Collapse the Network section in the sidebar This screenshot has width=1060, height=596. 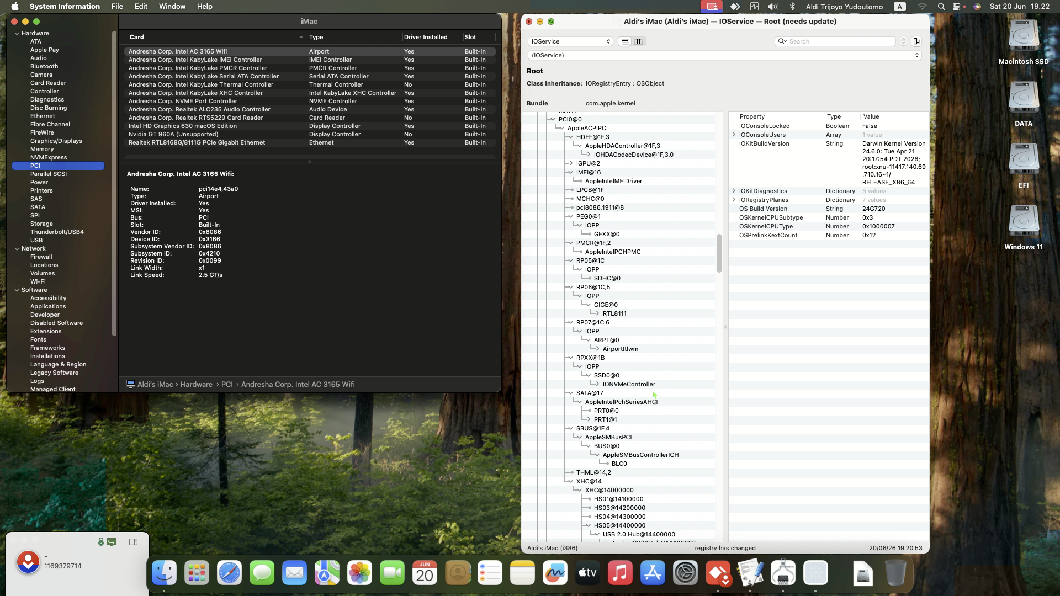(x=17, y=249)
